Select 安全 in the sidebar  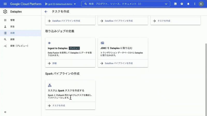tap(21, 27)
